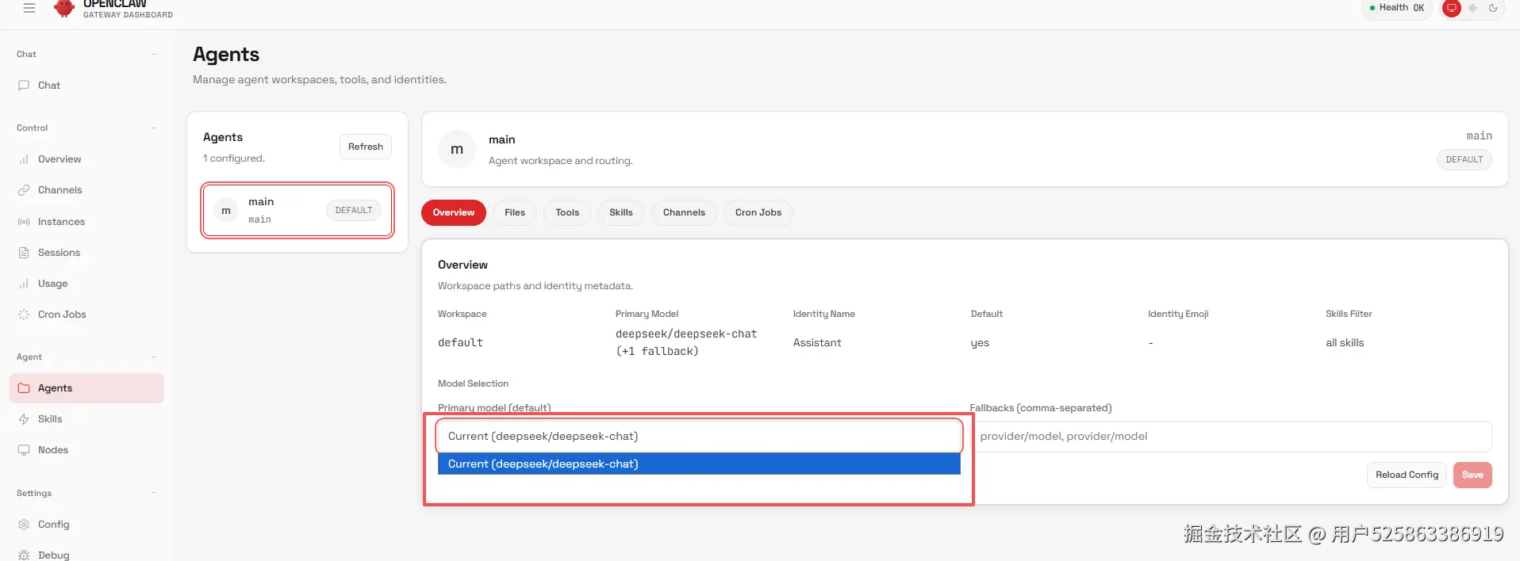
Task: Switch to the Tools tab
Action: coord(567,212)
